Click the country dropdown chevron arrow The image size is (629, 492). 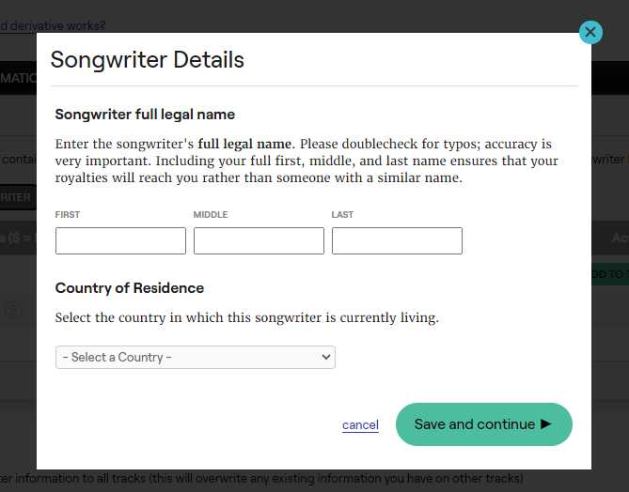click(326, 357)
